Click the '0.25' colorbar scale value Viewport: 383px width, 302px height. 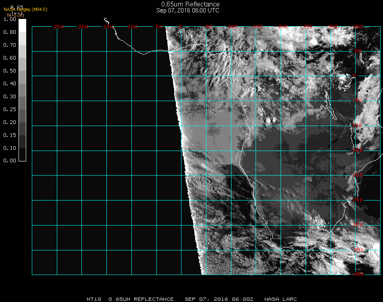[x=10, y=110]
